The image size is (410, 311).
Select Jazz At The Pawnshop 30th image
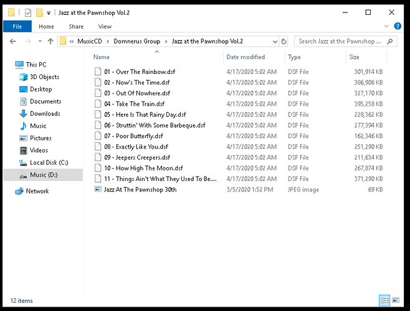140,190
